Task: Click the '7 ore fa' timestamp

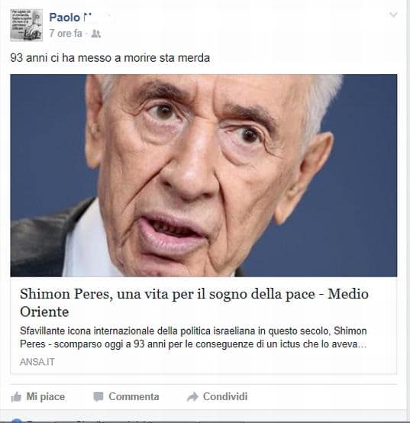Action: coord(66,34)
